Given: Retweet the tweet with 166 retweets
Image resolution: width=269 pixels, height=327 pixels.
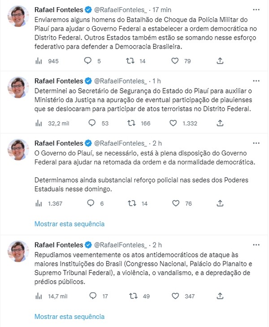Looking at the screenshot, I should [132, 123].
